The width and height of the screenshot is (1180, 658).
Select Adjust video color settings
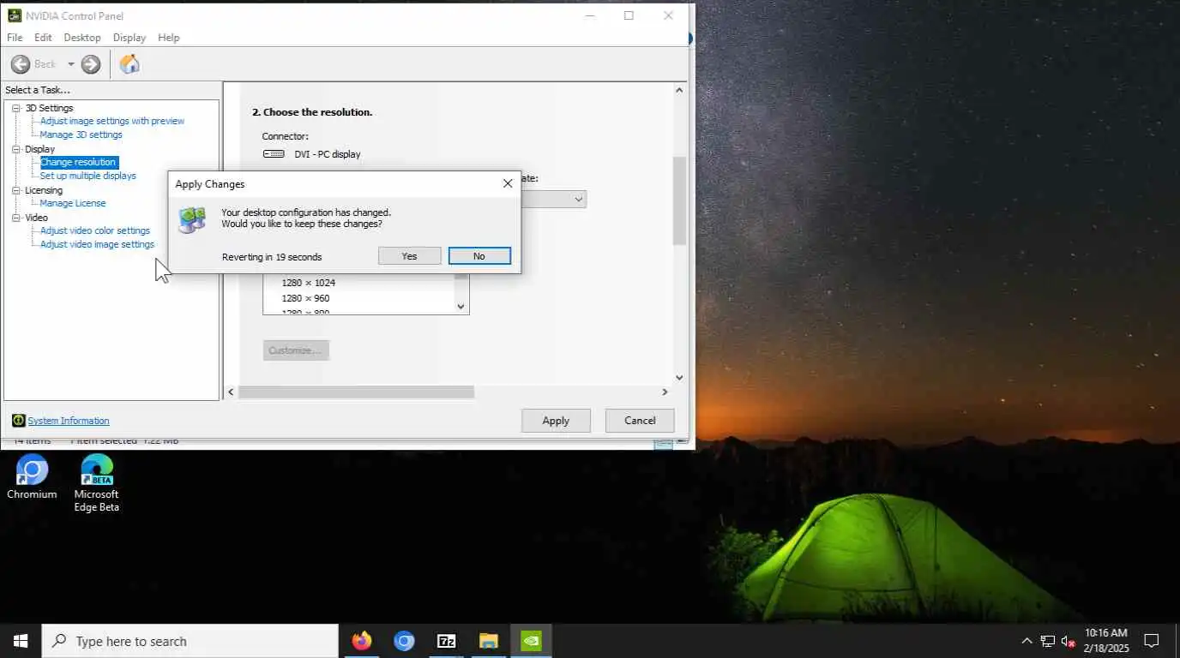95,230
